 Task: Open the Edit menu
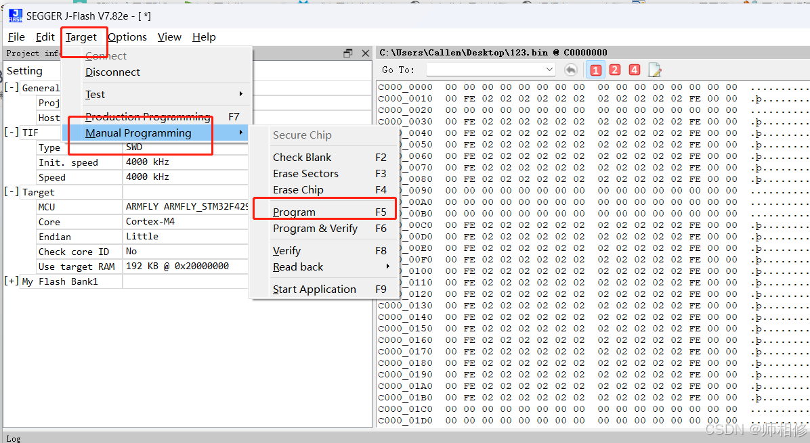[x=45, y=37]
